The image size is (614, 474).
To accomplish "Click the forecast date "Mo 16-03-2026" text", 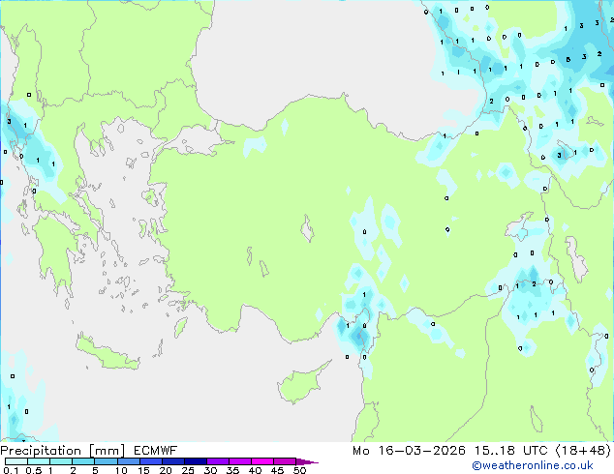I will [409, 451].
